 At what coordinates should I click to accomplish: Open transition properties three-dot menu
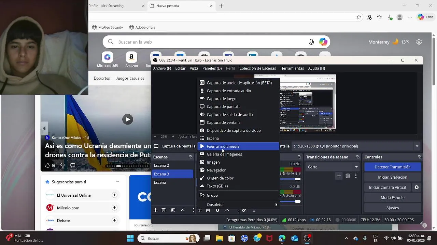[356, 176]
